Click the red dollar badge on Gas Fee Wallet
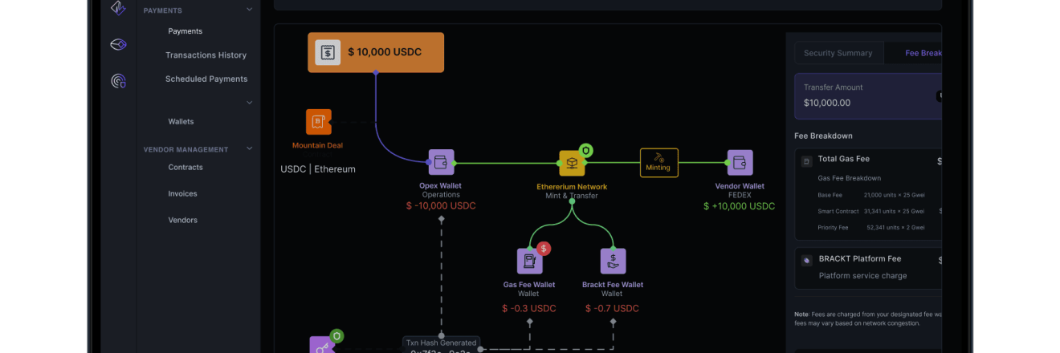The image size is (1060, 353). pyautogui.click(x=544, y=249)
